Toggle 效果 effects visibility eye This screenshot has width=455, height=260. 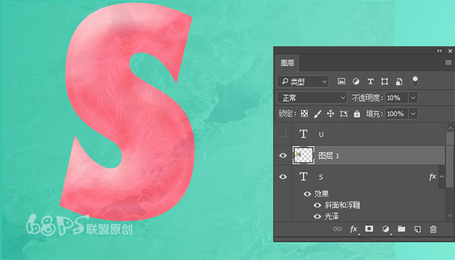[x=307, y=194]
